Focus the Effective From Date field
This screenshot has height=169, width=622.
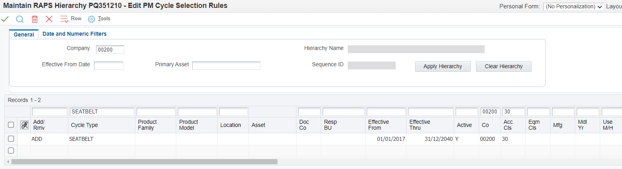pyautogui.click(x=108, y=65)
